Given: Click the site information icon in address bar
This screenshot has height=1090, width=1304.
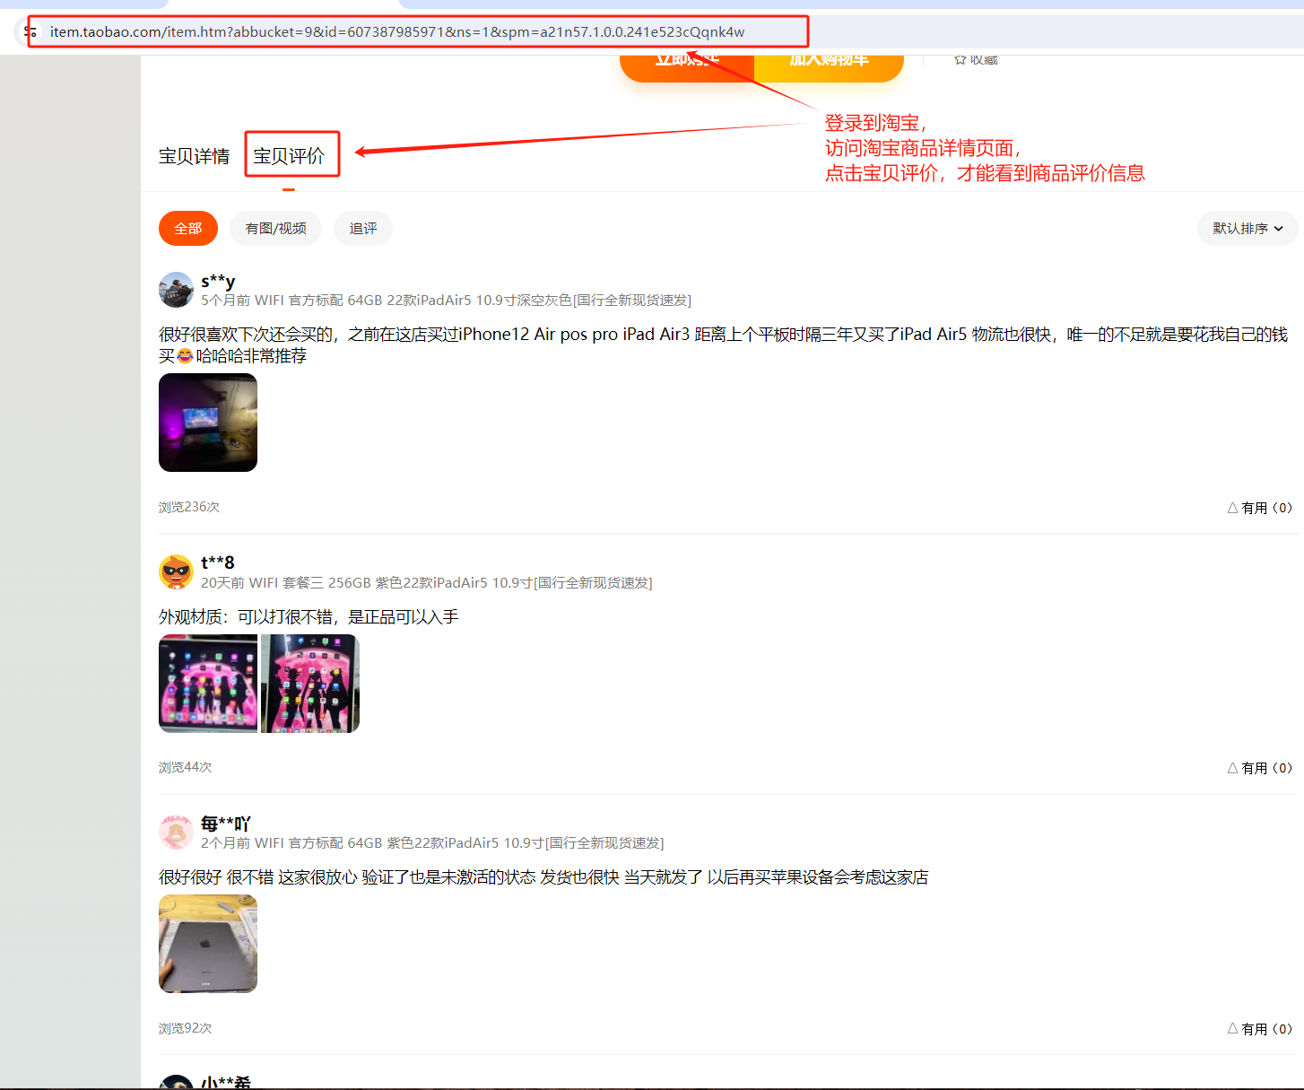Looking at the screenshot, I should [30, 31].
